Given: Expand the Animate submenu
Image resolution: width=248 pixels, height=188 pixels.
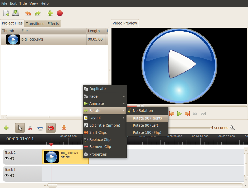Looking at the screenshot, I should point(96,103).
